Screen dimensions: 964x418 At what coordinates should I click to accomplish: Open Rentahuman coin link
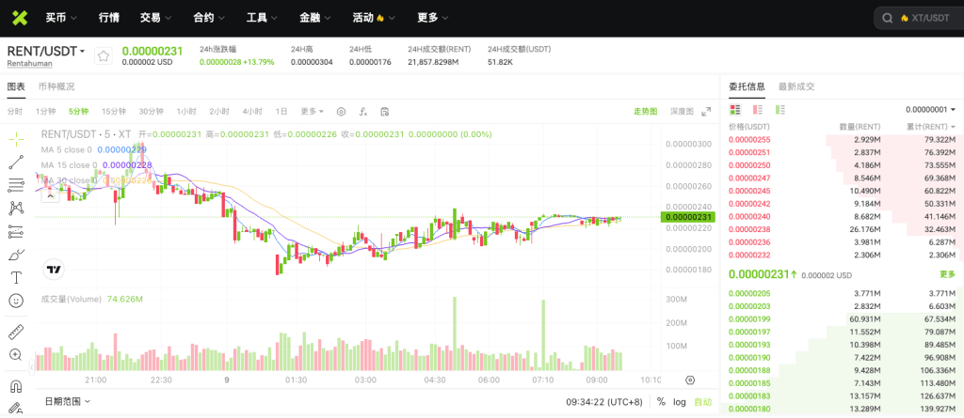click(29, 63)
